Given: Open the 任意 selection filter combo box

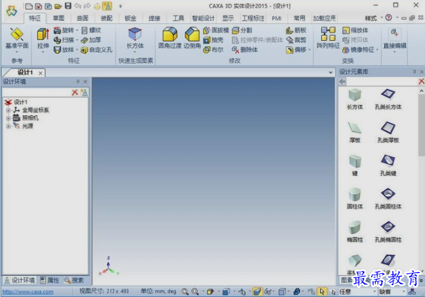Looking at the screenshot, I should tap(358, 292).
